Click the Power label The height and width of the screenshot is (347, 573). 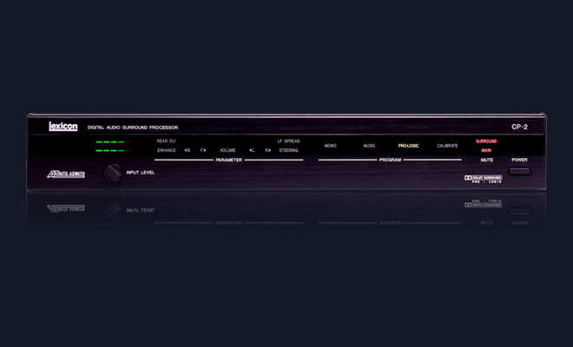click(519, 160)
